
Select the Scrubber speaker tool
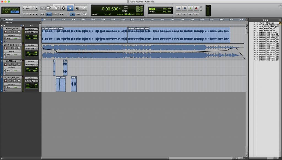coord(77,8)
